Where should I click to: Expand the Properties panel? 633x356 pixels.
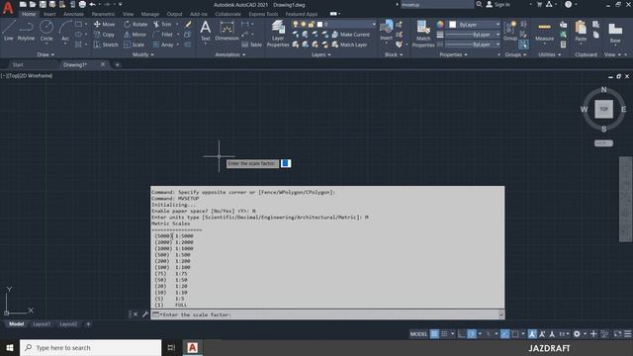click(453, 54)
